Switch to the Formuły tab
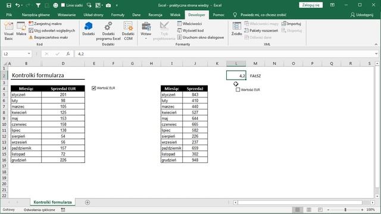The image size is (381, 214). 118,15
